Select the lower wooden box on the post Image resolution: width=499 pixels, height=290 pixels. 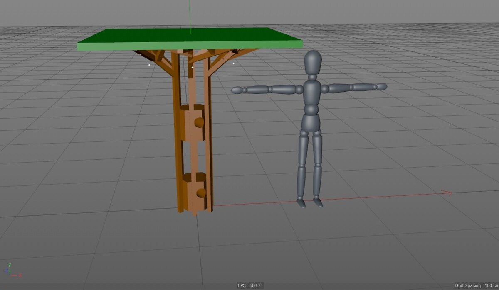coord(194,191)
